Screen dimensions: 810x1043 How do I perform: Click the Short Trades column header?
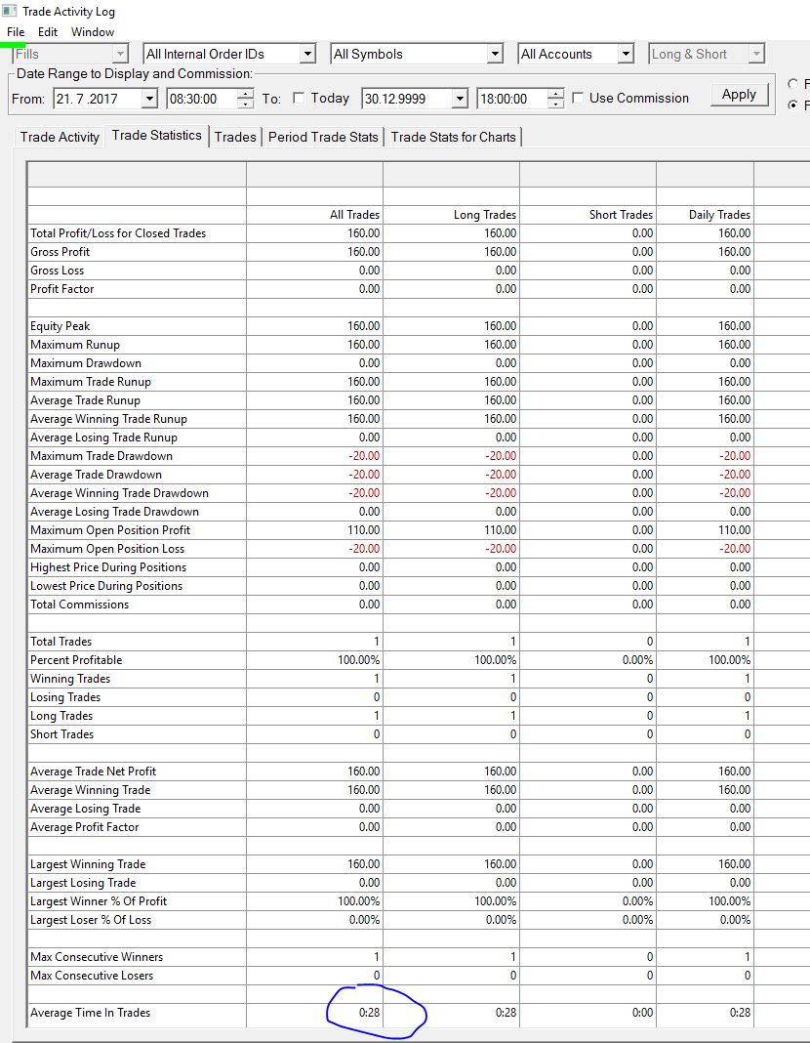(x=621, y=215)
